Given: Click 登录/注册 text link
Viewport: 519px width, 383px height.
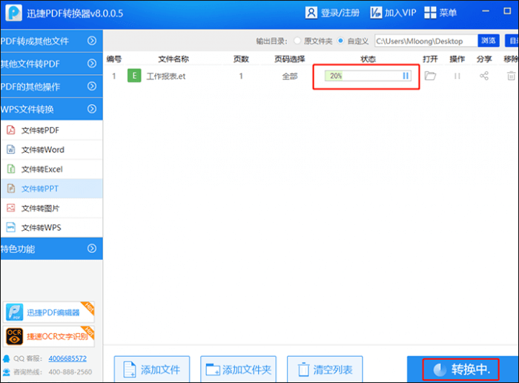Looking at the screenshot, I should tap(340, 13).
